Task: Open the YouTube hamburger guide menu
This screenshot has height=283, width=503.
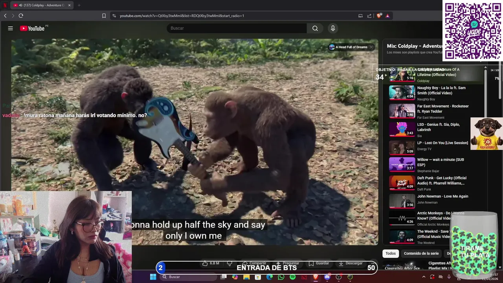Action: 11,28
